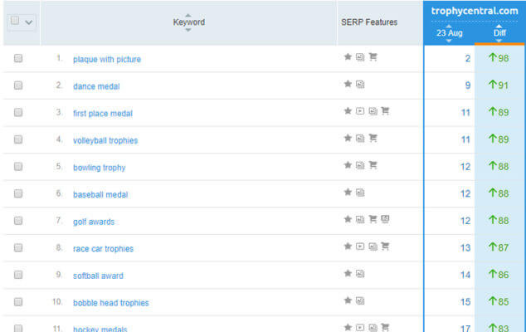The image size is (526, 332).
Task: Open the select-all dropdown arrow in header
Action: [x=29, y=22]
